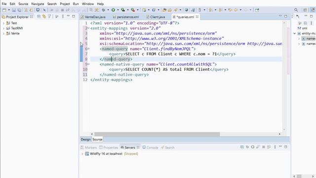Open the Project Explorer view menu
The width and height of the screenshot is (316, 178).
click(63, 16)
